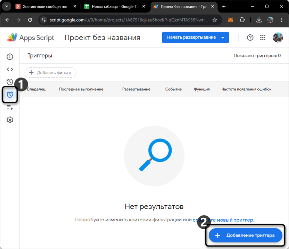This screenshot has height=249, width=289.
Task: Open the project Overview info icon
Action: pyautogui.click(x=10, y=57)
